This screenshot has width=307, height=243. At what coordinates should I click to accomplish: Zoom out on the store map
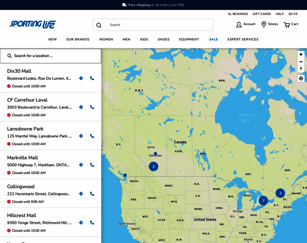(x=301, y=62)
